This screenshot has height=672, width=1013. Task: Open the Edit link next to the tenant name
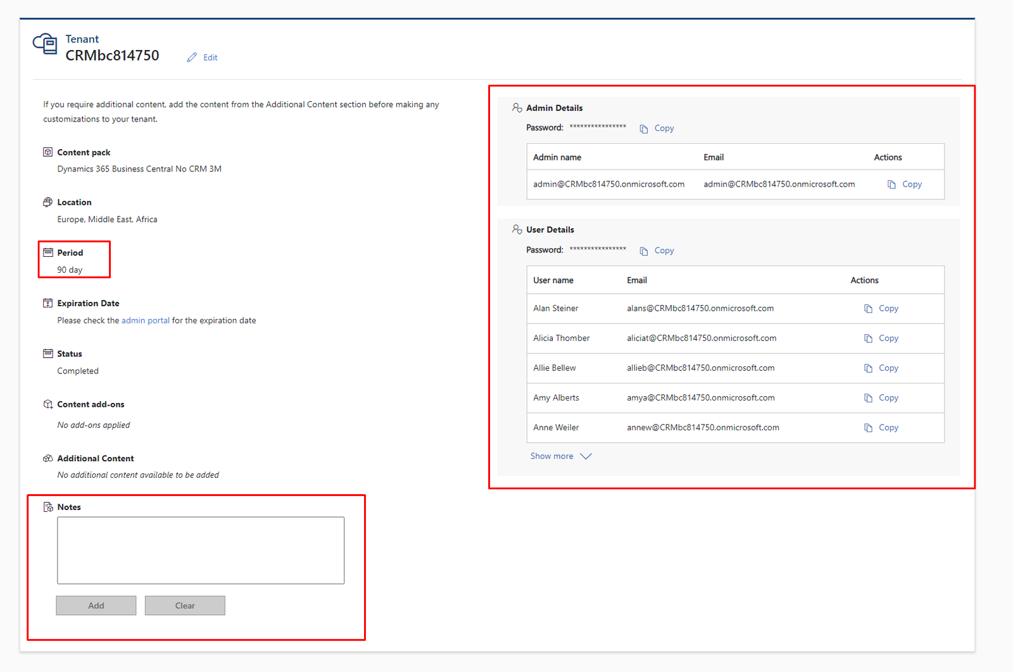click(210, 58)
